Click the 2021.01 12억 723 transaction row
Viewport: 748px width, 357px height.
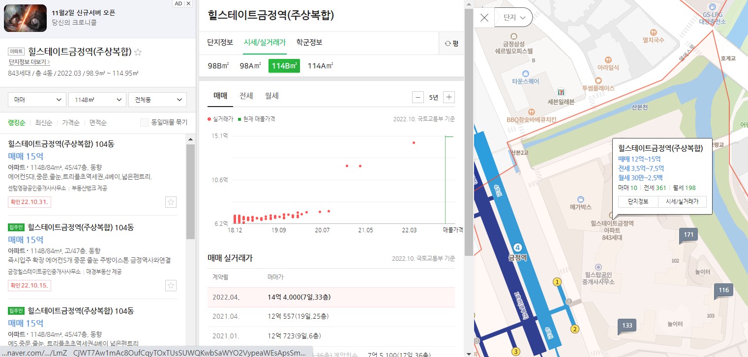(x=331, y=336)
